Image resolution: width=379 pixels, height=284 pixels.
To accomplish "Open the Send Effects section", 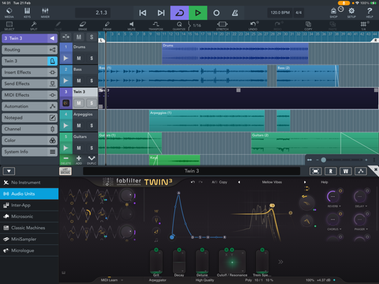I will coord(30,84).
